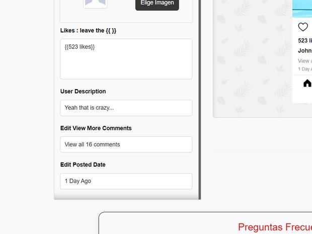
Task: Click the gray vertical bar beside the edit panel
Action: coord(199,101)
